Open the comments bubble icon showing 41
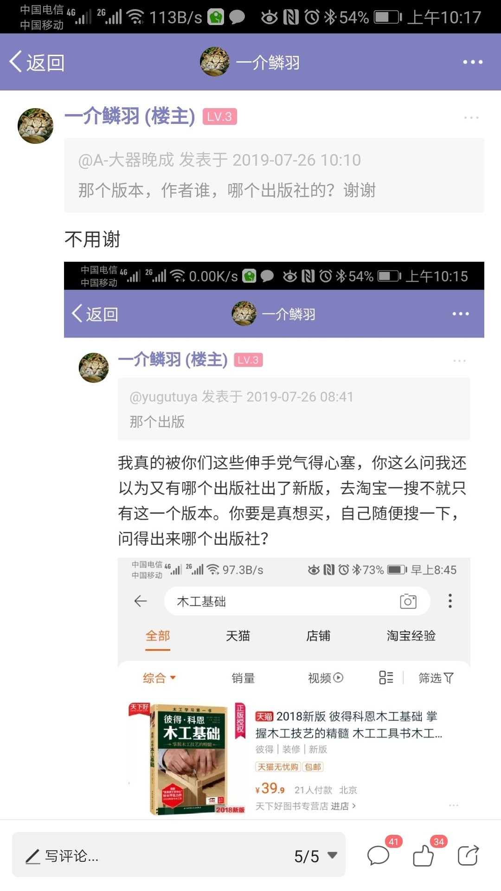 click(x=379, y=855)
